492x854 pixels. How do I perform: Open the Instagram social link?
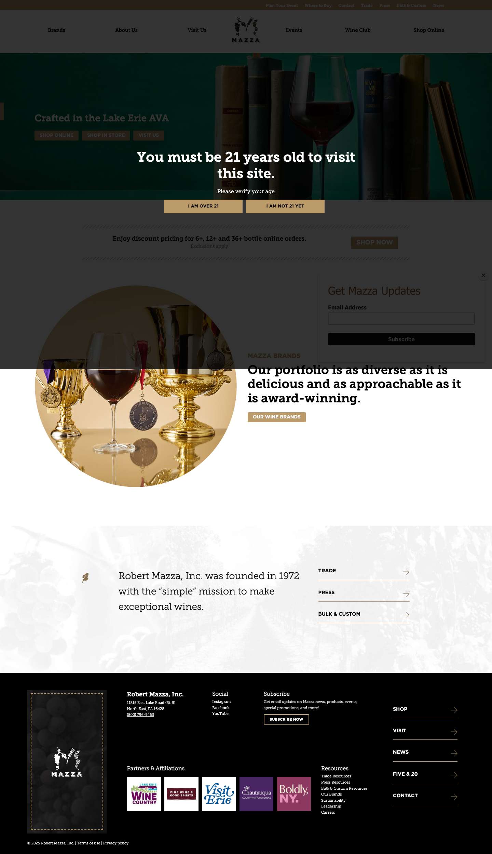pyautogui.click(x=221, y=702)
